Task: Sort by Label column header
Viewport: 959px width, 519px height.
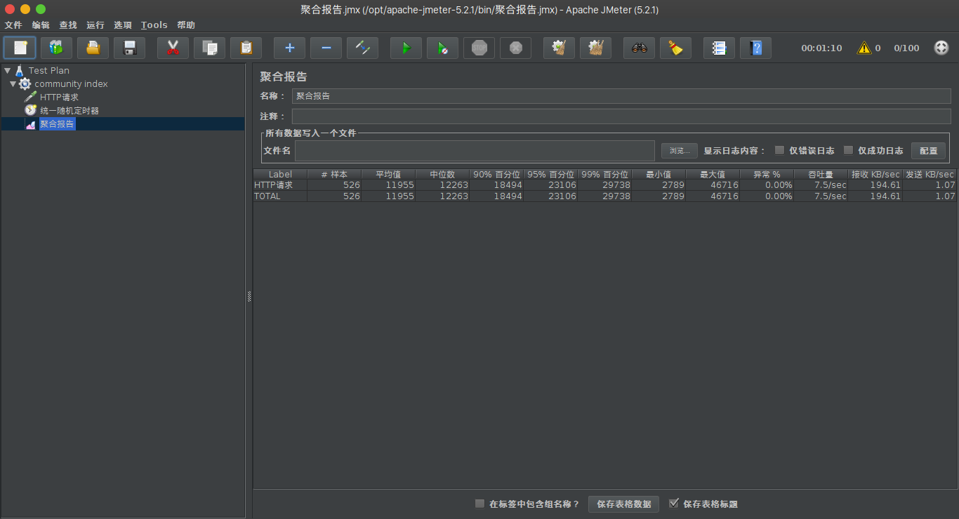Action: (x=280, y=174)
